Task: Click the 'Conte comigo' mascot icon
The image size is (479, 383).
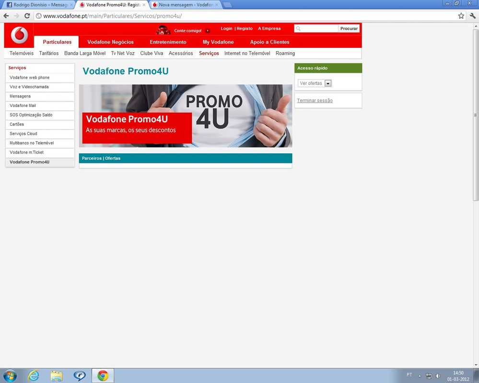Action: click(163, 29)
